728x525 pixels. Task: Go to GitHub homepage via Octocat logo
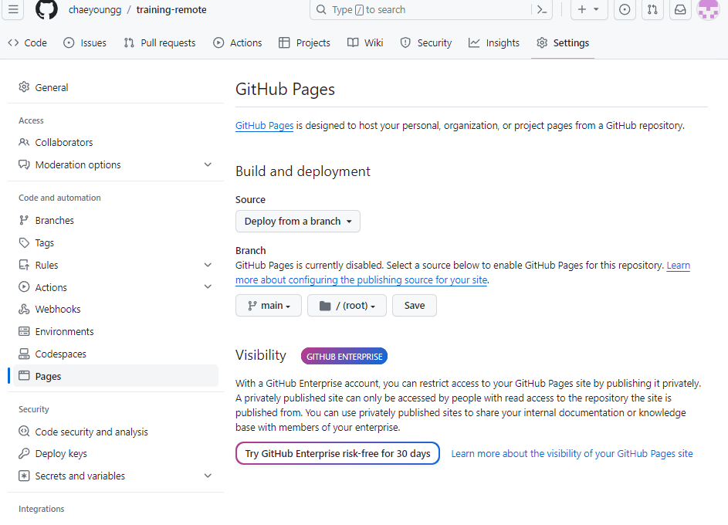click(x=46, y=9)
